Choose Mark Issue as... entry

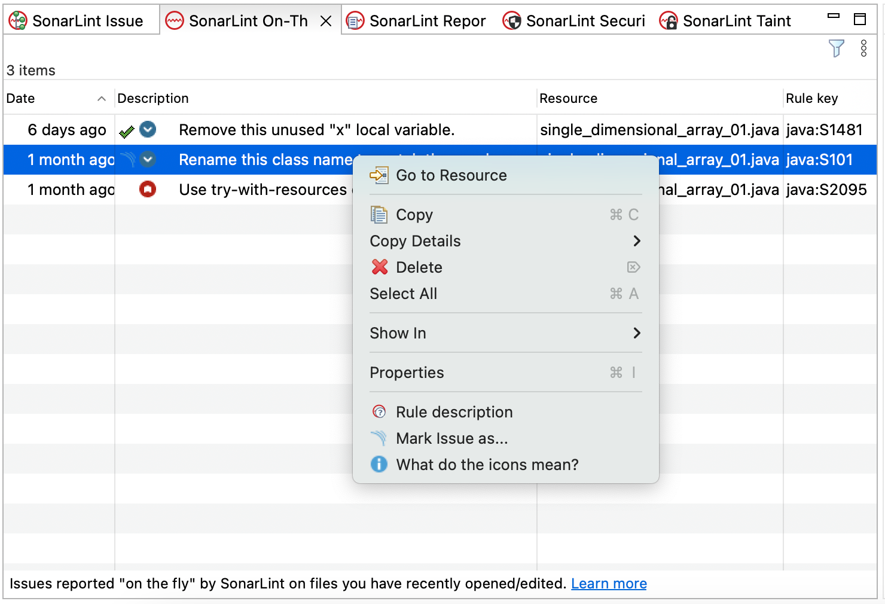tap(506, 438)
